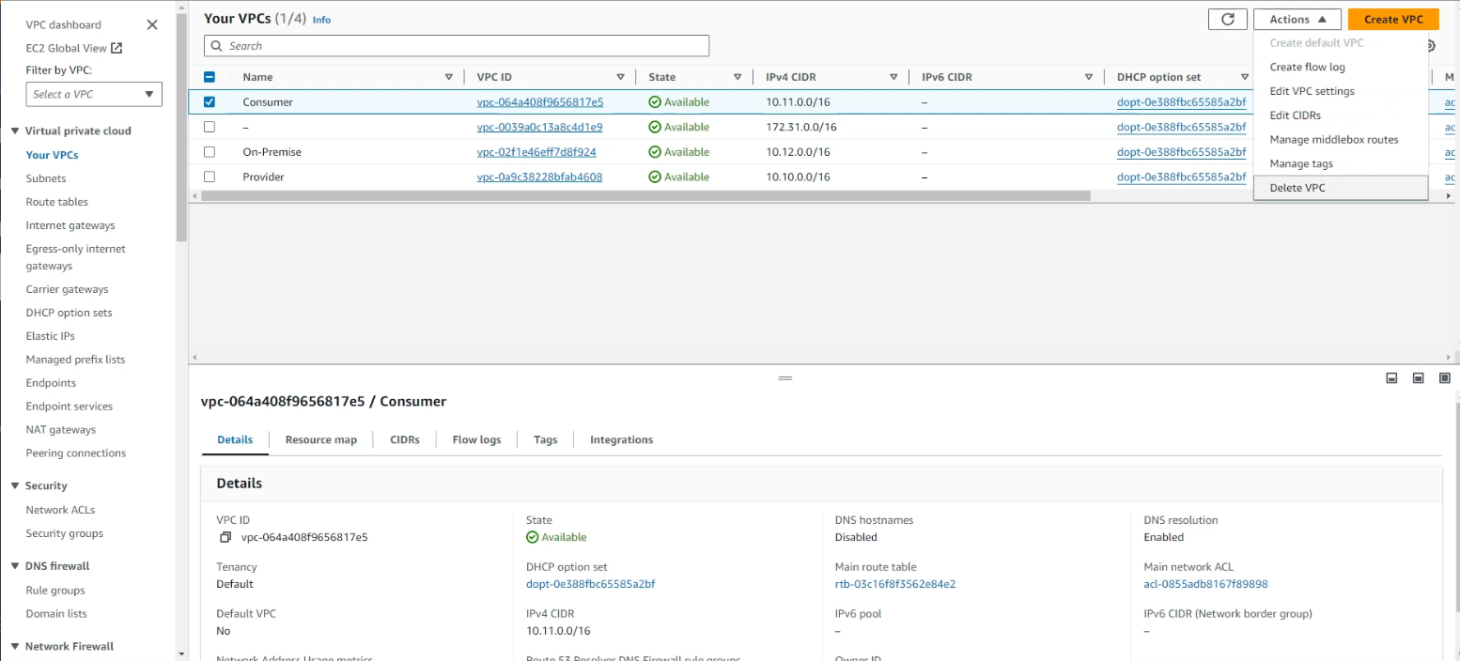Image resolution: width=1460 pixels, height=661 pixels.
Task: Copy the VPC ID using copy icon
Action: [x=225, y=537]
